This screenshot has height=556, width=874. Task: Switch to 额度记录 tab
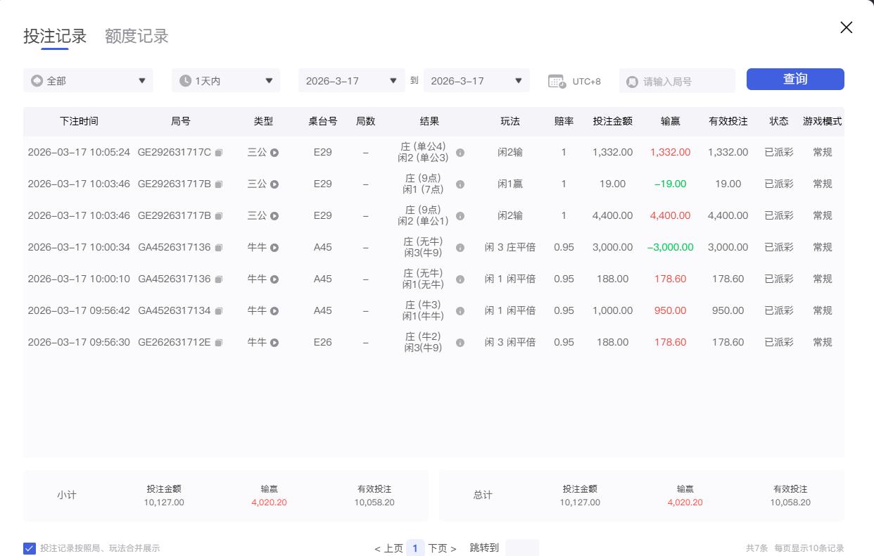click(137, 37)
